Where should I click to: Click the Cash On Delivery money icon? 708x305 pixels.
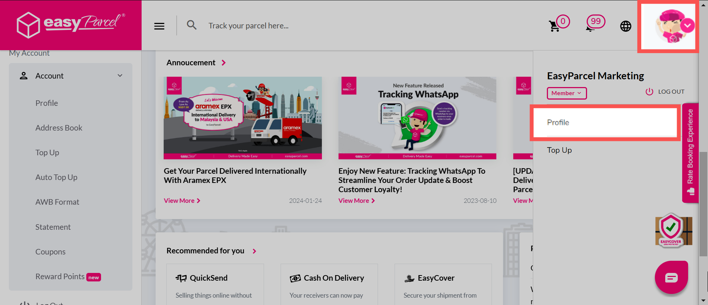pyautogui.click(x=295, y=278)
